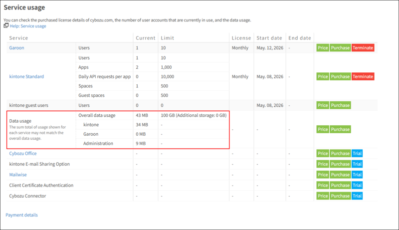Click the Start date column header
This screenshot has height=230, width=399.
tap(269, 38)
